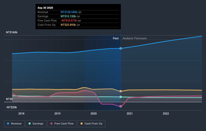Viewport: 206px width, 131px height.
Task: Click the orange dot in Cash From Op legend
Action: coord(82,123)
